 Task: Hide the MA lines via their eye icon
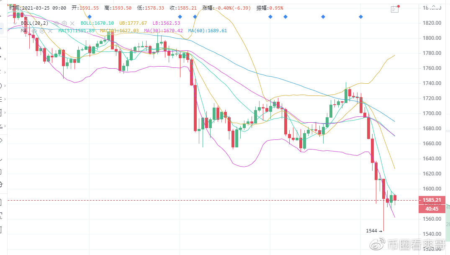34,31
